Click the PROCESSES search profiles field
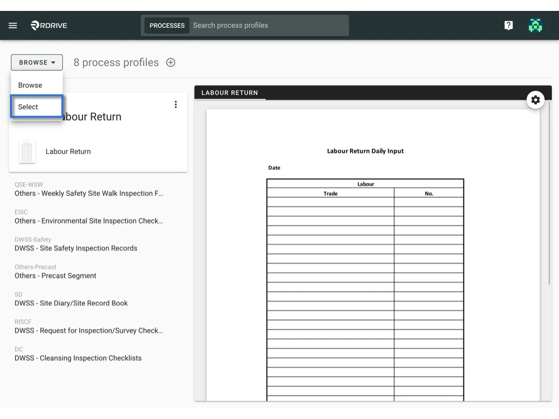 pos(267,25)
